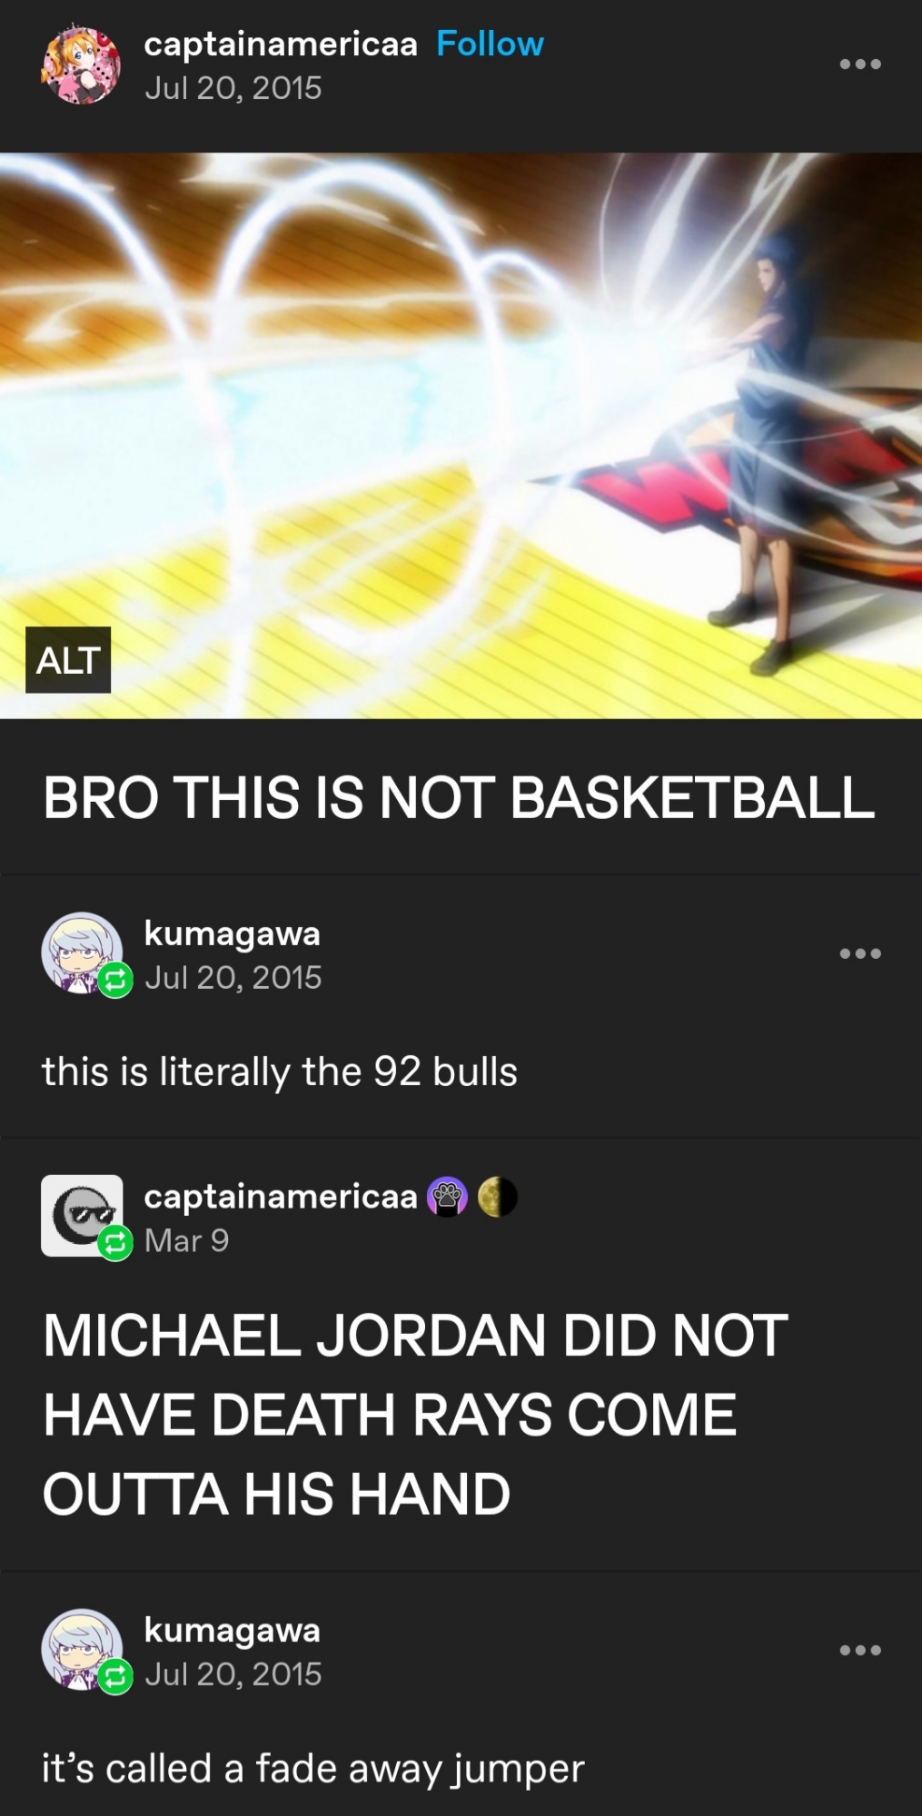The height and width of the screenshot is (1816, 922).
Task: Click reblog badge on sunglasses avatar
Action: coord(115,1242)
